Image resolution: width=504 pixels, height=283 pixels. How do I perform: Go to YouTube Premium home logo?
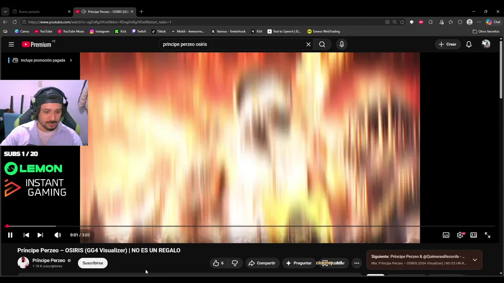click(x=37, y=44)
